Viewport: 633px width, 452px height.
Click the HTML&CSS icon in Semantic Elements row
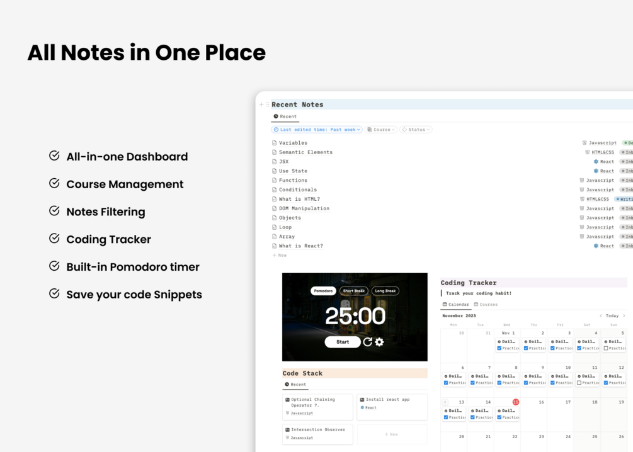click(588, 152)
